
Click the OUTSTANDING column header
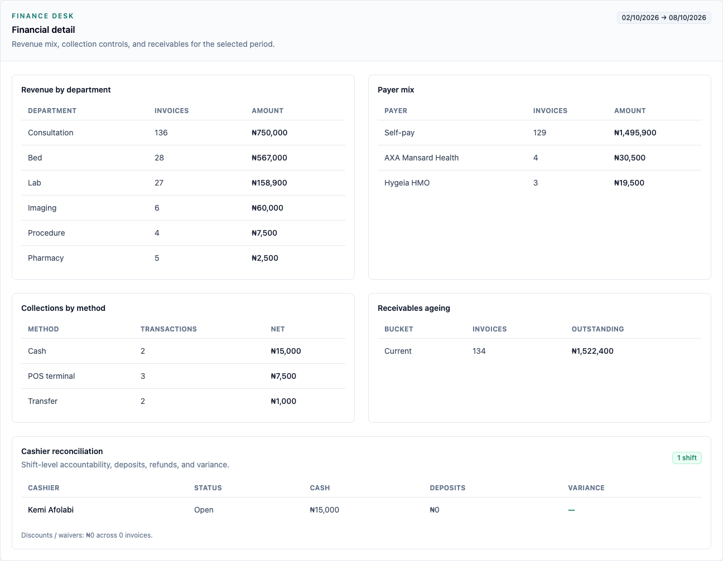click(598, 329)
